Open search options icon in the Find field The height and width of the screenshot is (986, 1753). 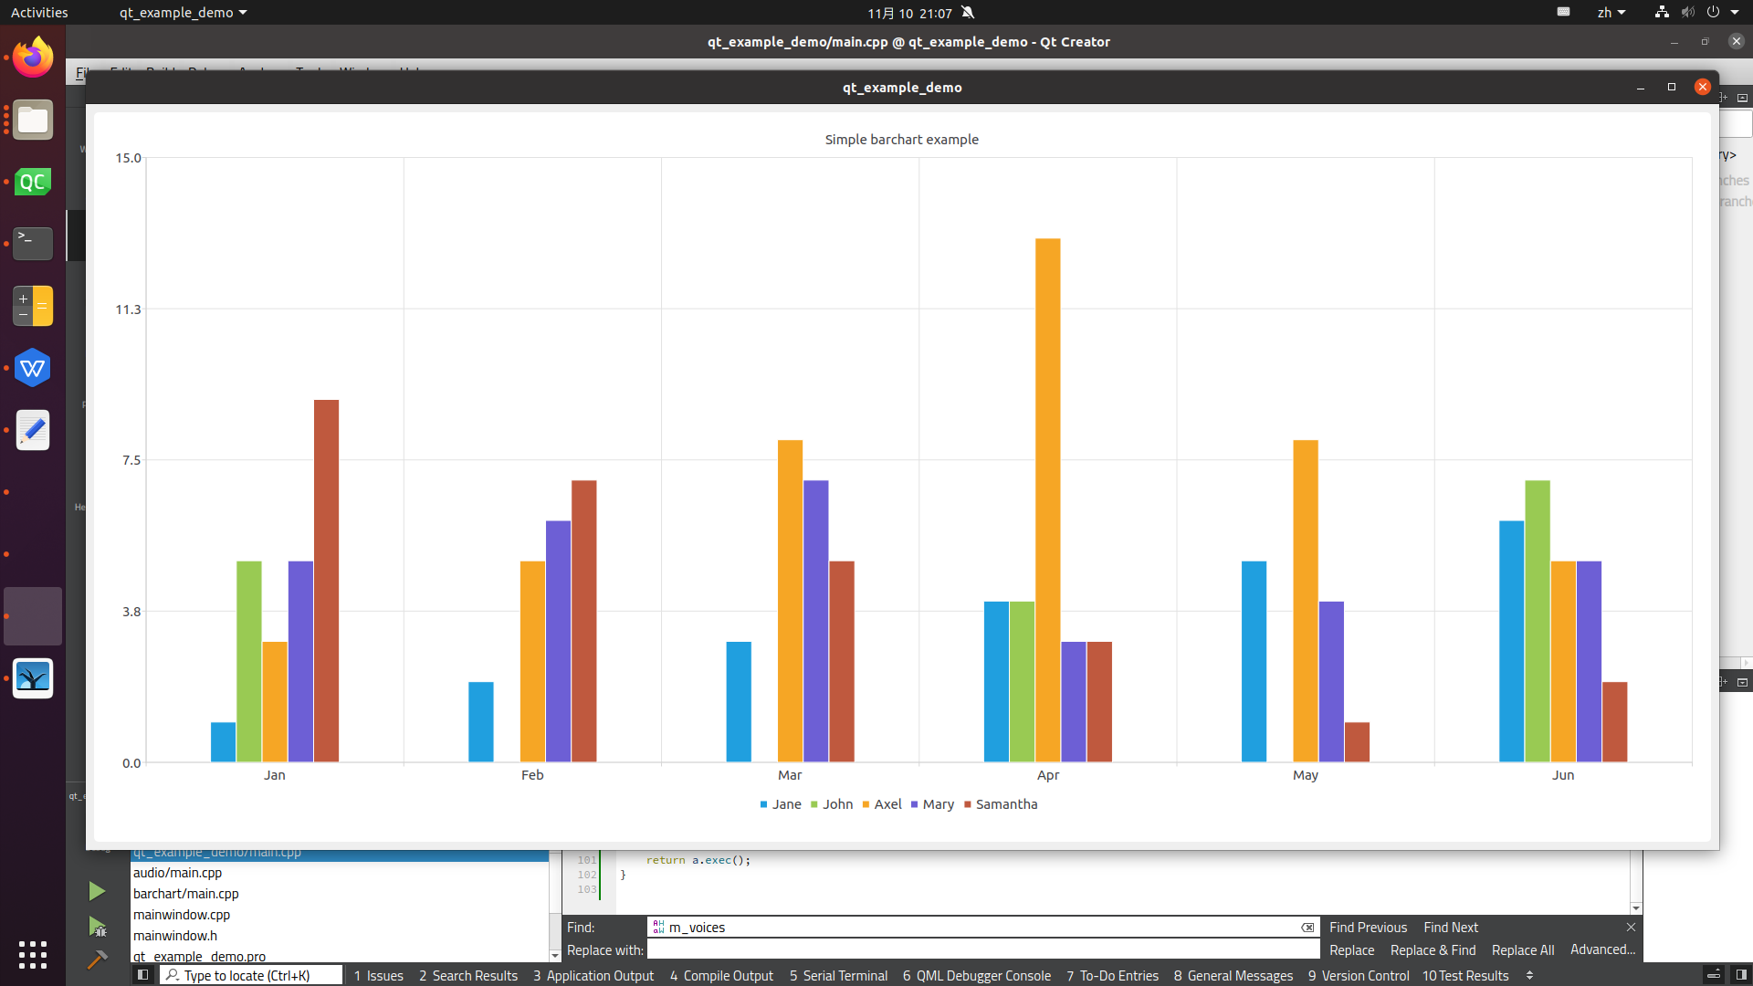coord(658,928)
